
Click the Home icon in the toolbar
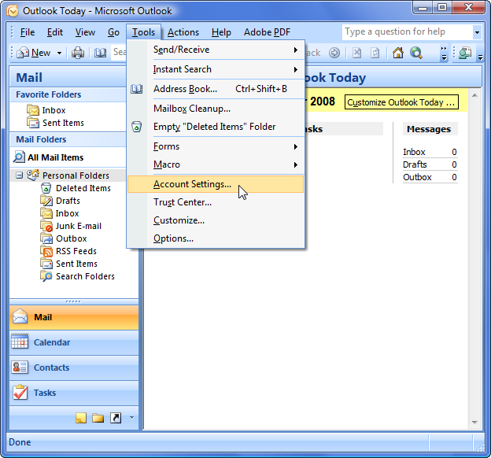pyautogui.click(x=398, y=53)
